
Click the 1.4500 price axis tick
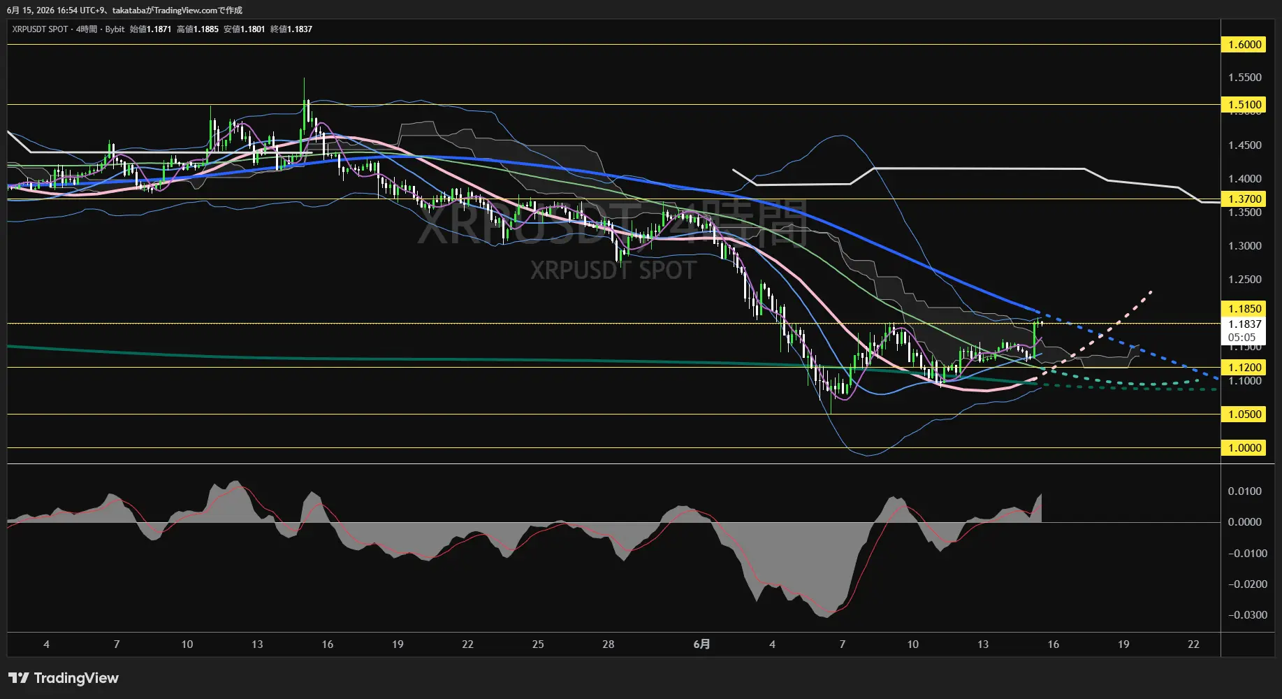[x=1245, y=145]
